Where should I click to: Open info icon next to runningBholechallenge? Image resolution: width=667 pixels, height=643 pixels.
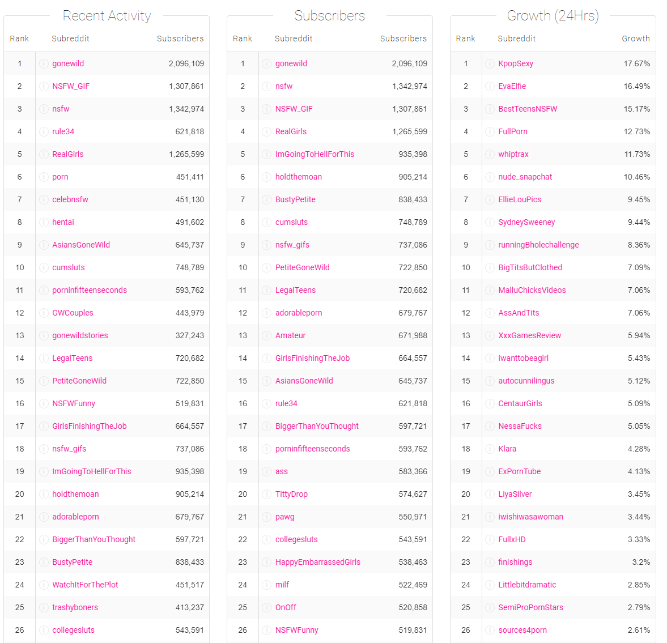[x=490, y=245]
